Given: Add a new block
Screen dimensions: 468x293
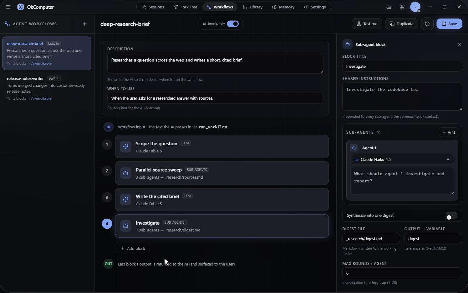Looking at the screenshot, I should pos(133,248).
